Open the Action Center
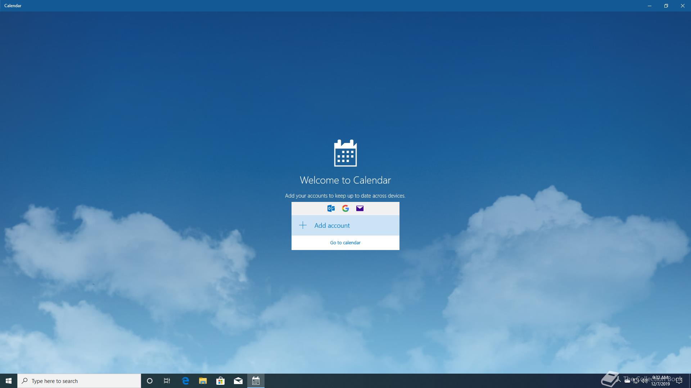Screen dimensions: 691x388 (x=679, y=381)
